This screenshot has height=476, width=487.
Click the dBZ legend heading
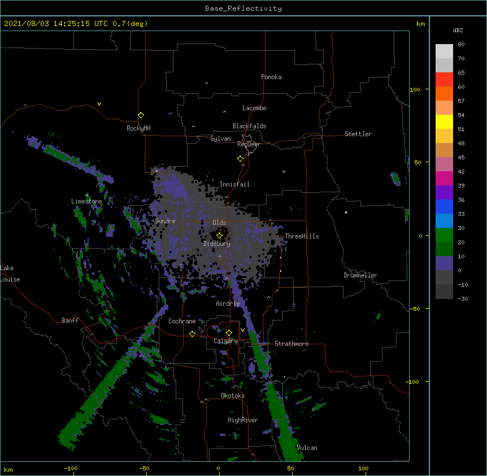click(x=458, y=30)
